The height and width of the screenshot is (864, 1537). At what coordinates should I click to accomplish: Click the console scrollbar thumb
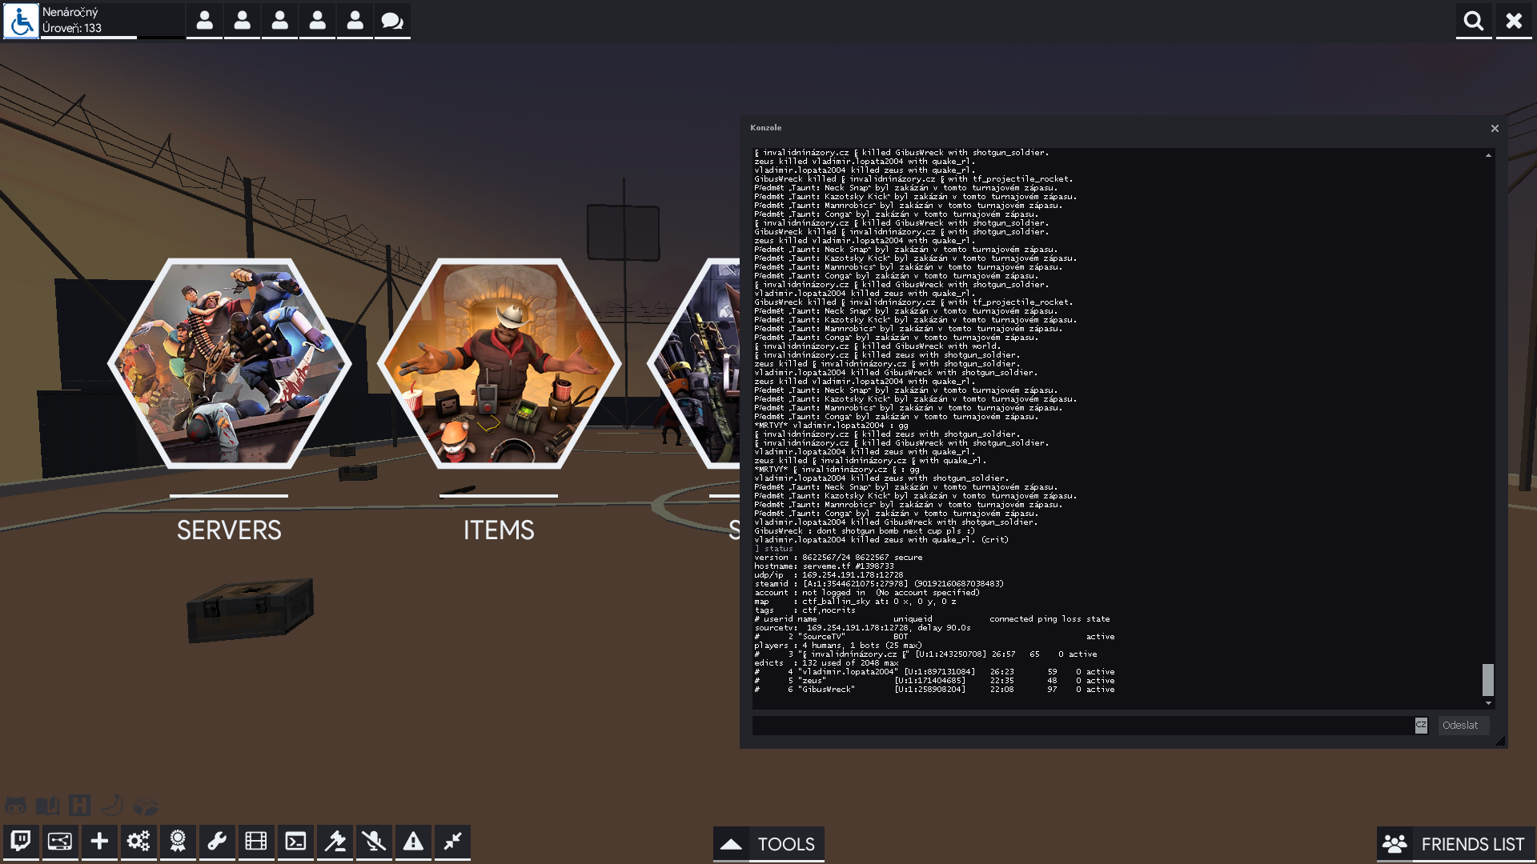tap(1487, 680)
